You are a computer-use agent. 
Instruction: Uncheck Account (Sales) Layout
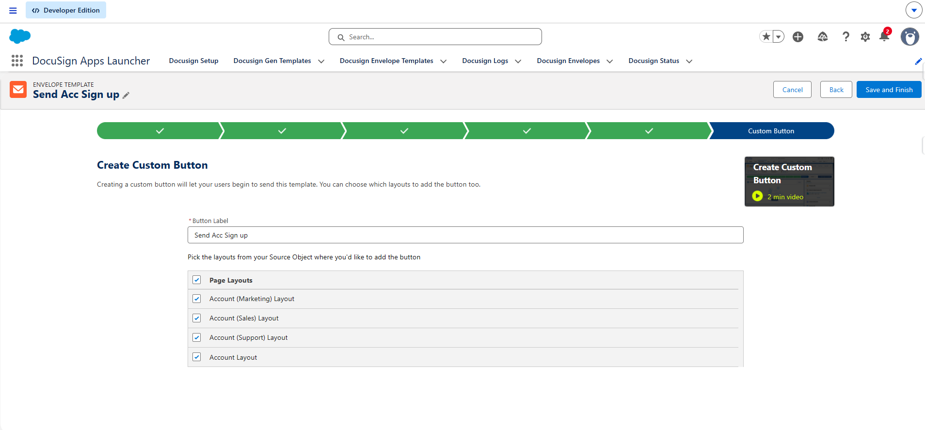tap(196, 318)
